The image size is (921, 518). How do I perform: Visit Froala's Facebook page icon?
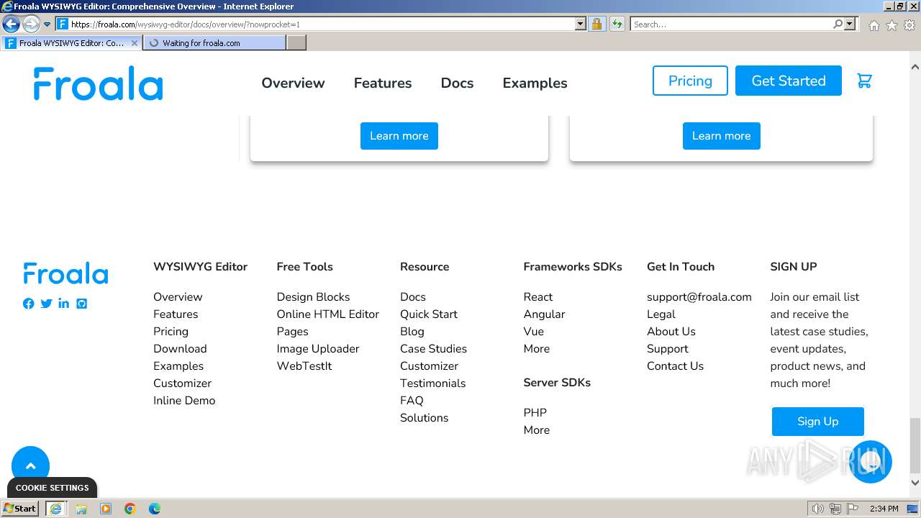pyautogui.click(x=29, y=304)
